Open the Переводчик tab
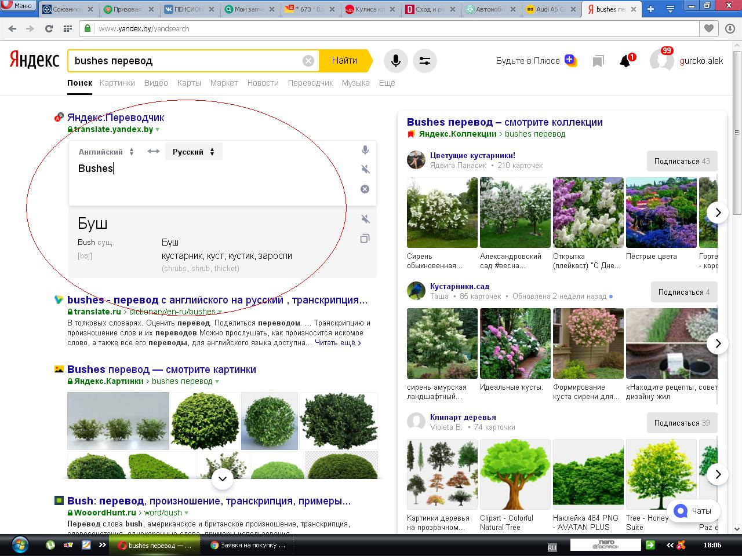This screenshot has width=742, height=556. click(310, 83)
